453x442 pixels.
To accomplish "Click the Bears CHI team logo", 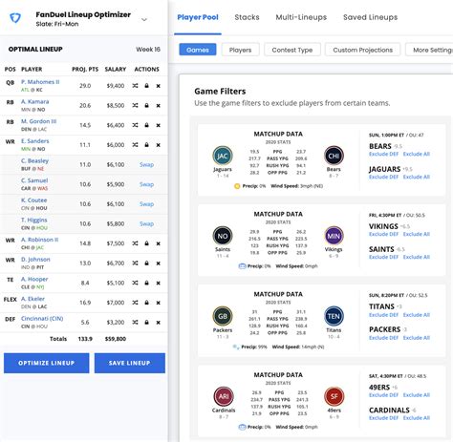I will pos(334,156).
